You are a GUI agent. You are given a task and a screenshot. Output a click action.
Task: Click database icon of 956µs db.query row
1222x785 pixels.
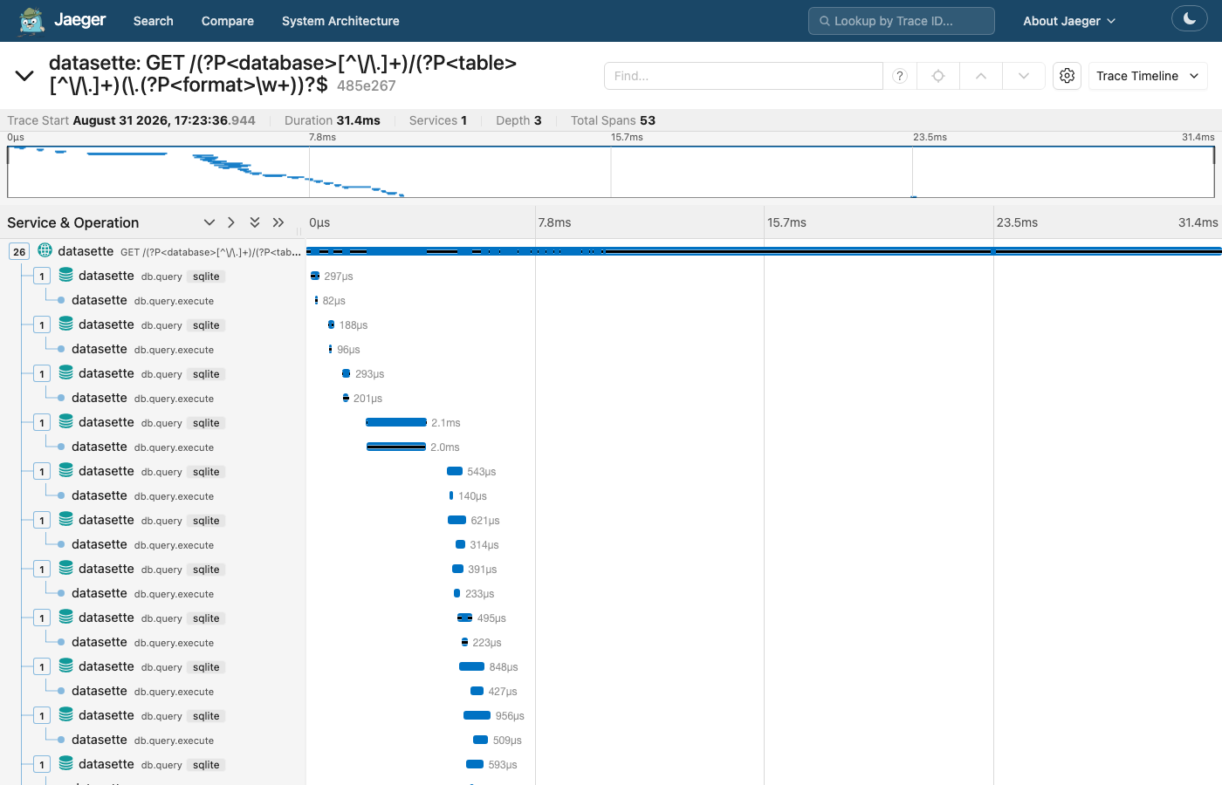click(x=66, y=714)
